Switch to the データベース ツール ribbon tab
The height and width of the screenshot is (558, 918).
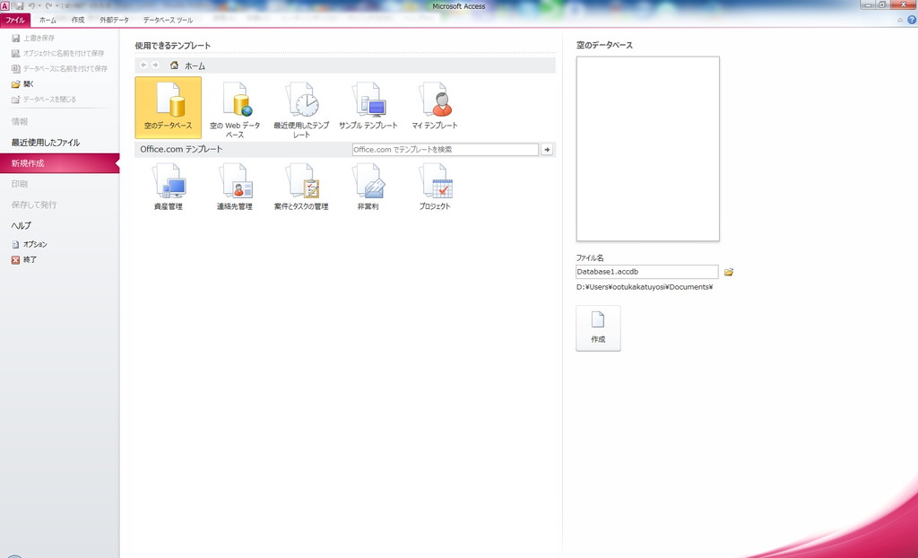(168, 20)
